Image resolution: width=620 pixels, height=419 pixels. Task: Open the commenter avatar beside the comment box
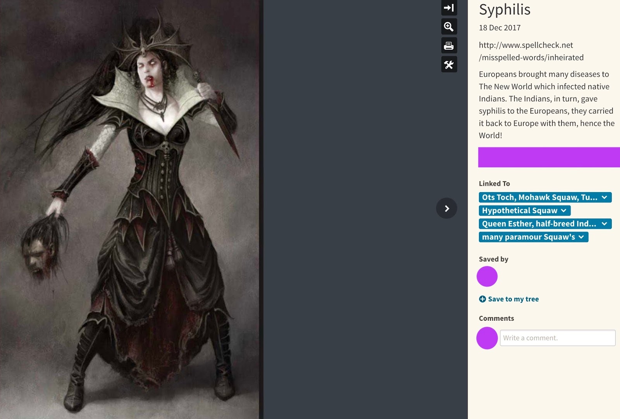(487, 338)
